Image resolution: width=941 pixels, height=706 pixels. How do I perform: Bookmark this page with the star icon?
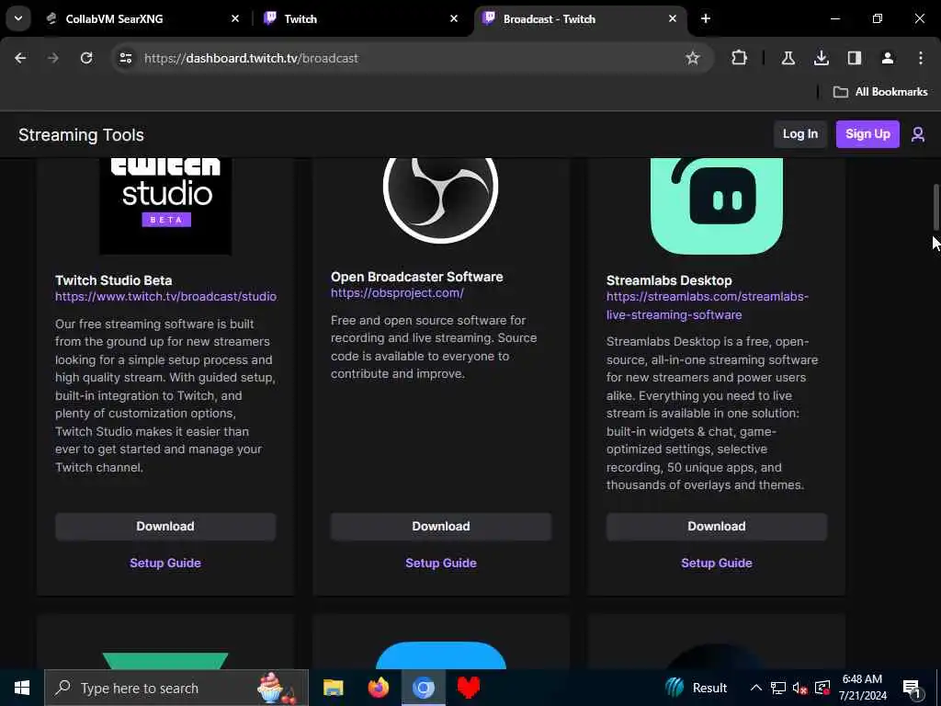693,58
